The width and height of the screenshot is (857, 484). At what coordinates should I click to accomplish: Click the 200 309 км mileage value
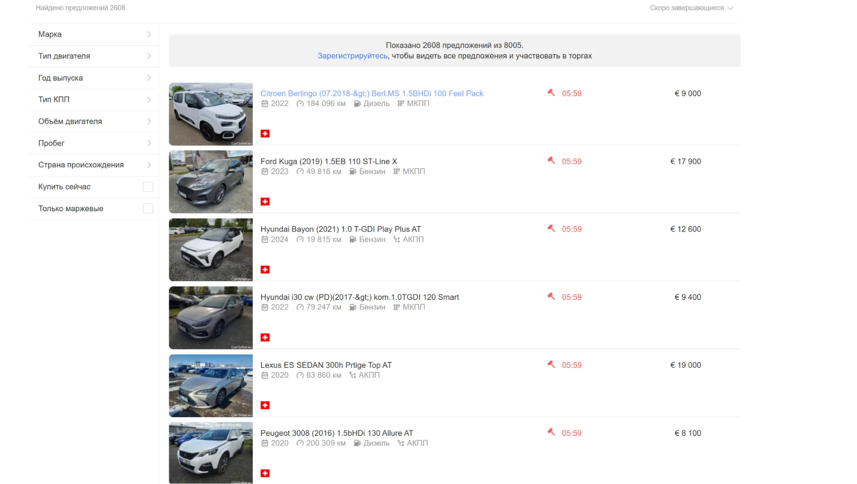(326, 443)
